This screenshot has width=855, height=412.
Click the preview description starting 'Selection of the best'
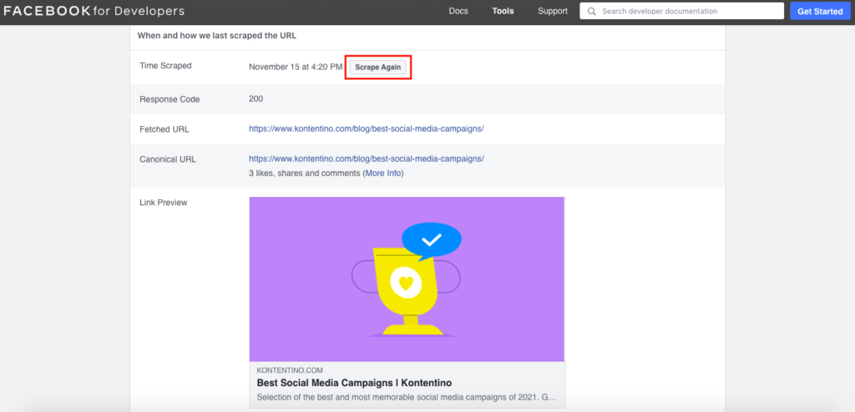click(x=407, y=397)
